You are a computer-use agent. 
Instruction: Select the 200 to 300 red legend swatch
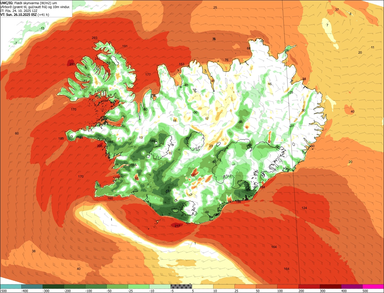tap(309, 287)
